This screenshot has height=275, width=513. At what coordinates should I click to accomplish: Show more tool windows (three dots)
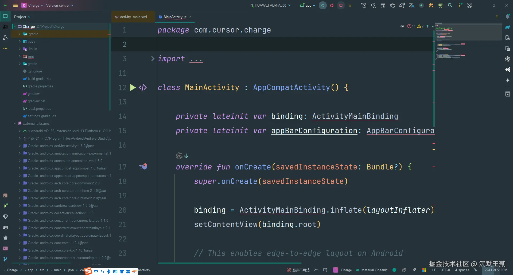[x=5, y=48]
